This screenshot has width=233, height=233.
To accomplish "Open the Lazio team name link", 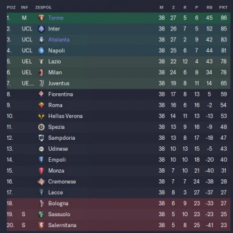I will coord(54,61).
